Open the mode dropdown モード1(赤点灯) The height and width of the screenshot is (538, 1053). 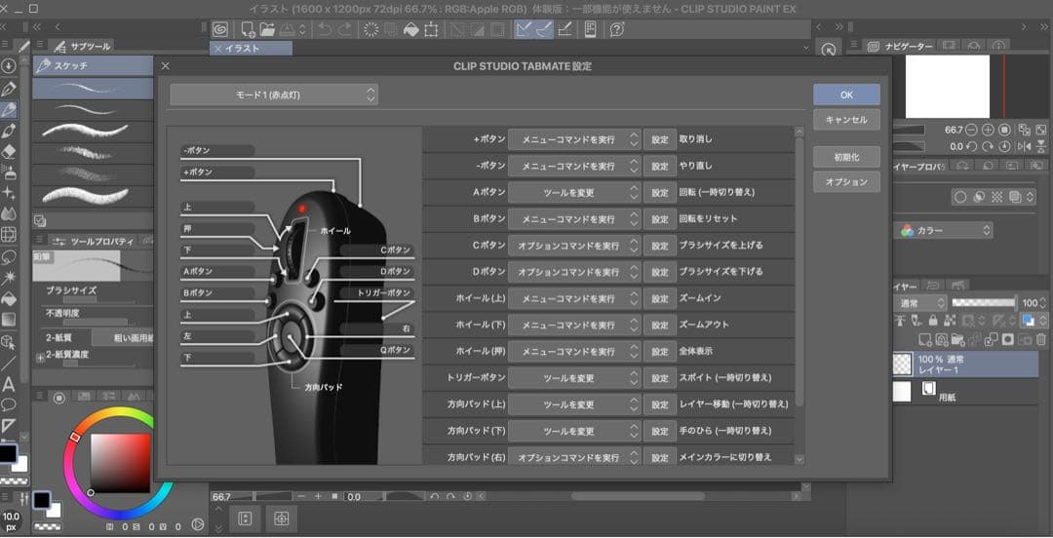click(273, 95)
